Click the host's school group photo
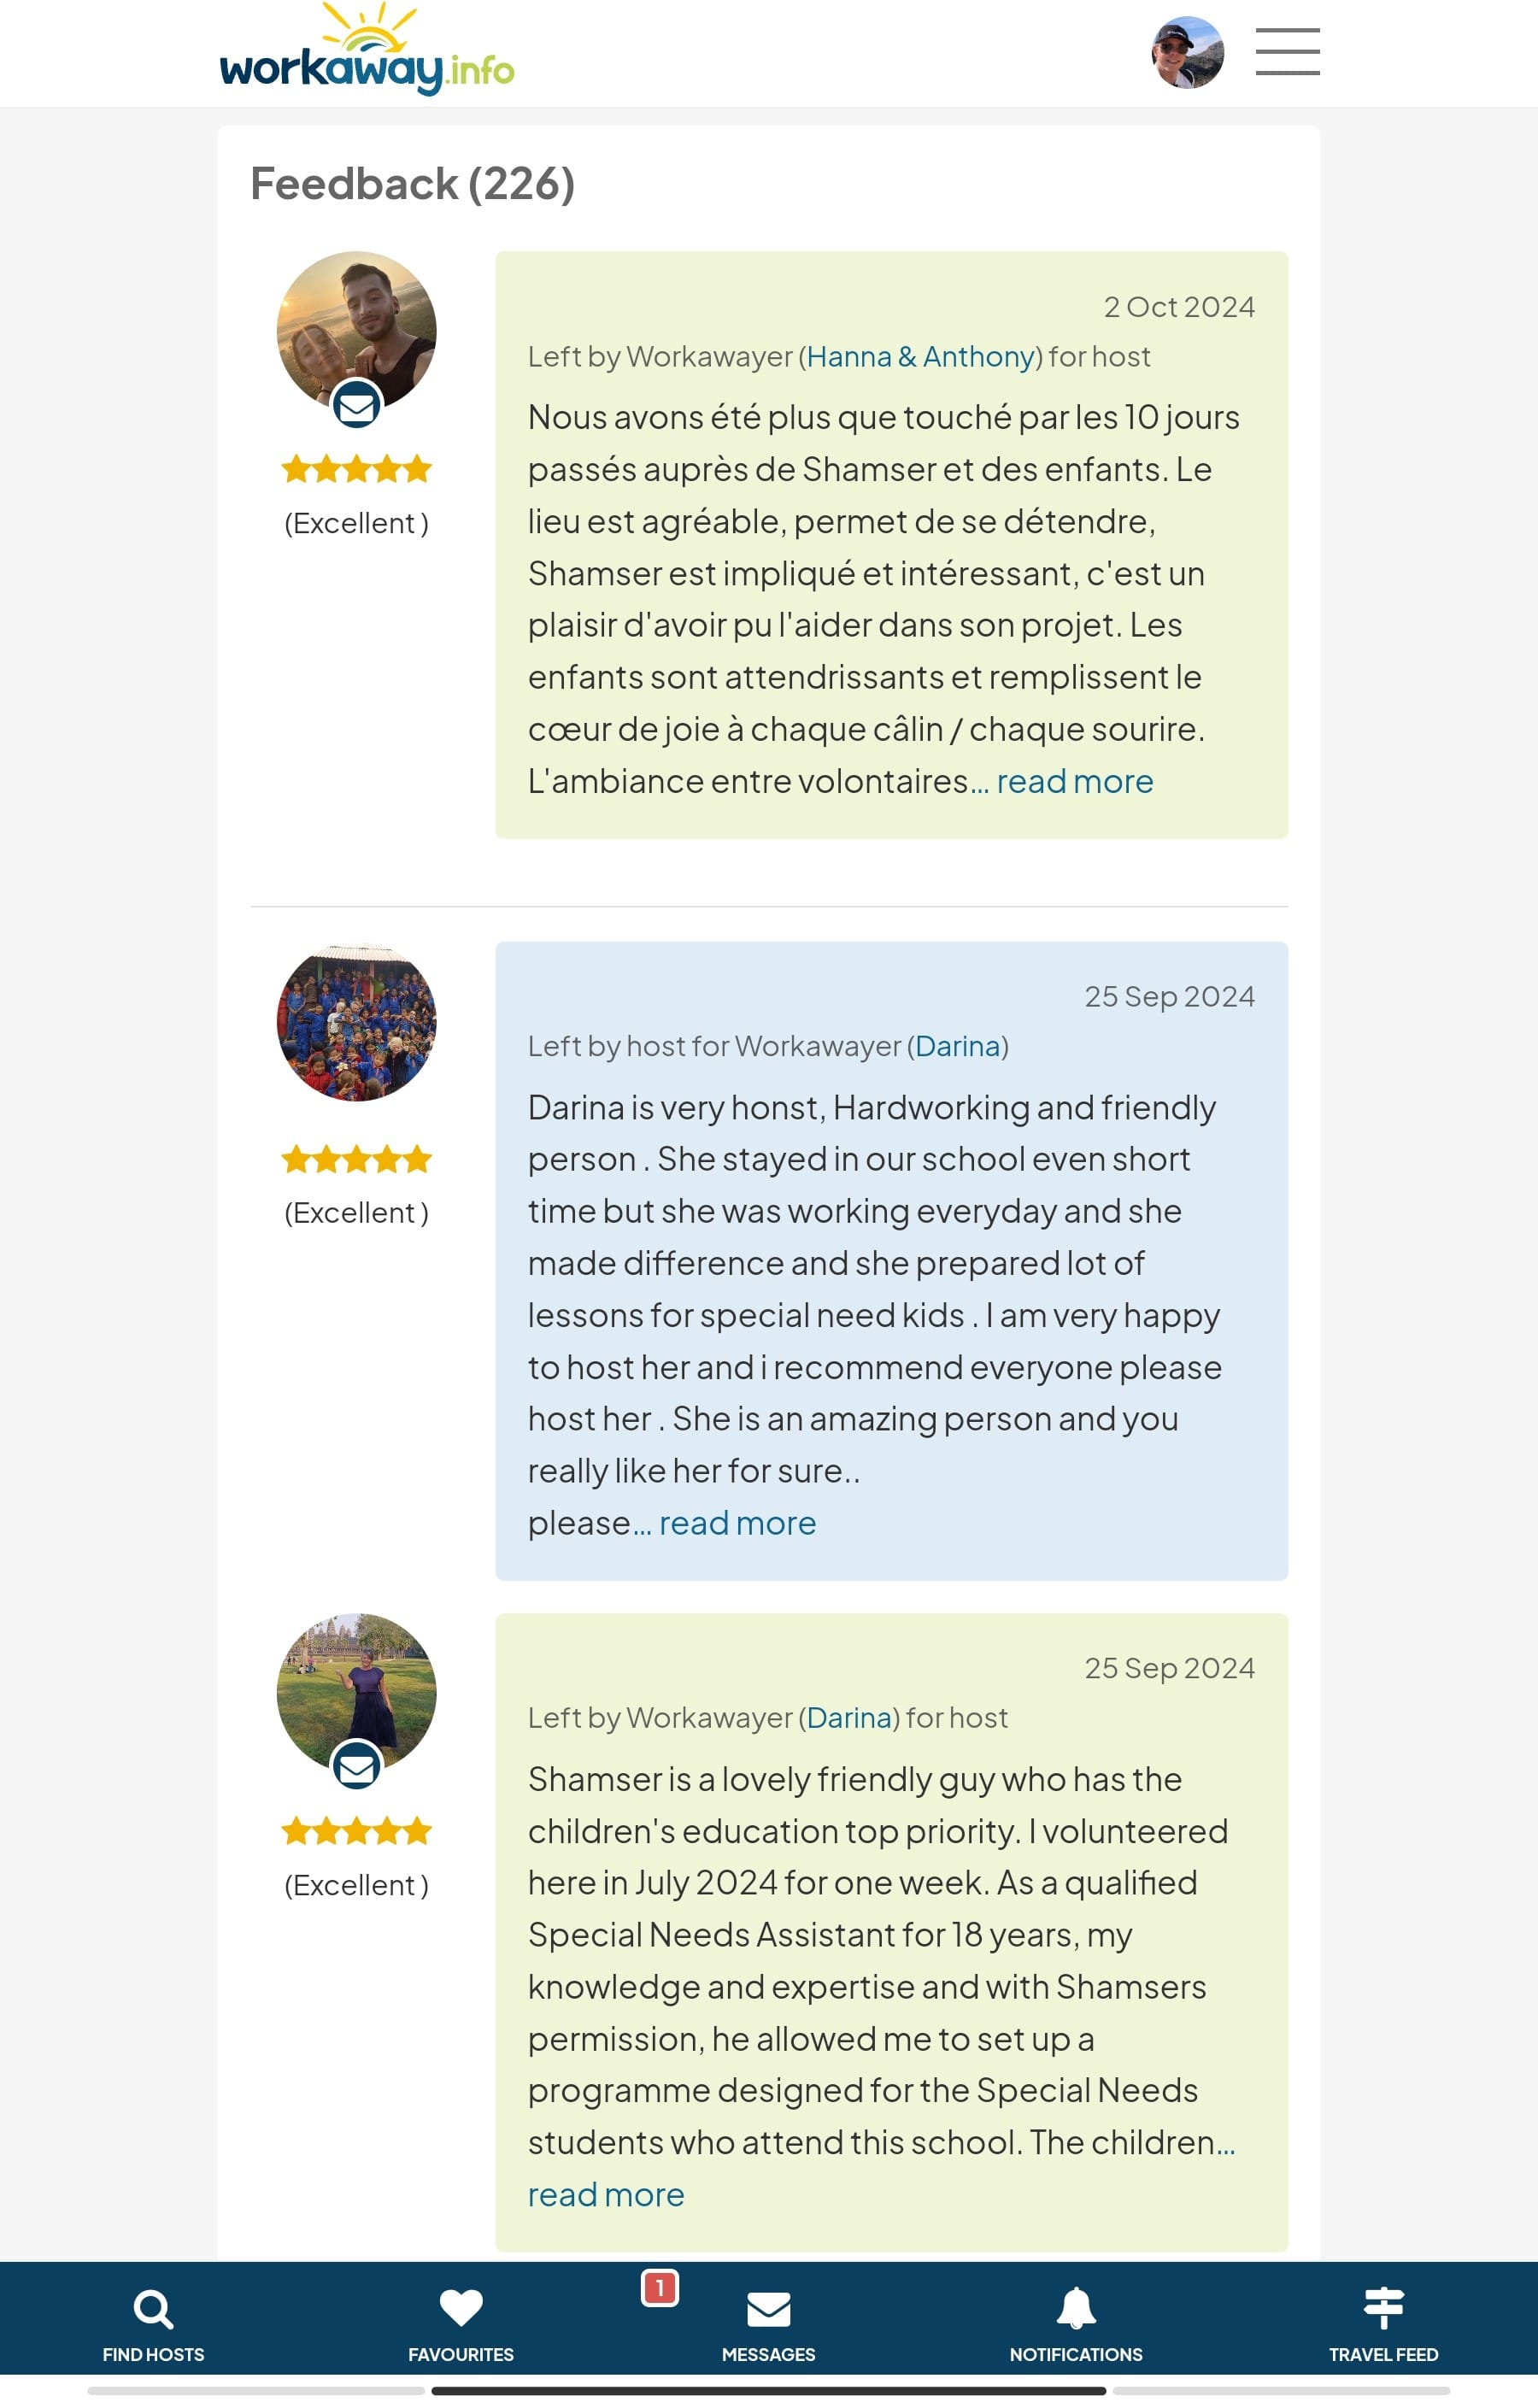 [356, 1022]
